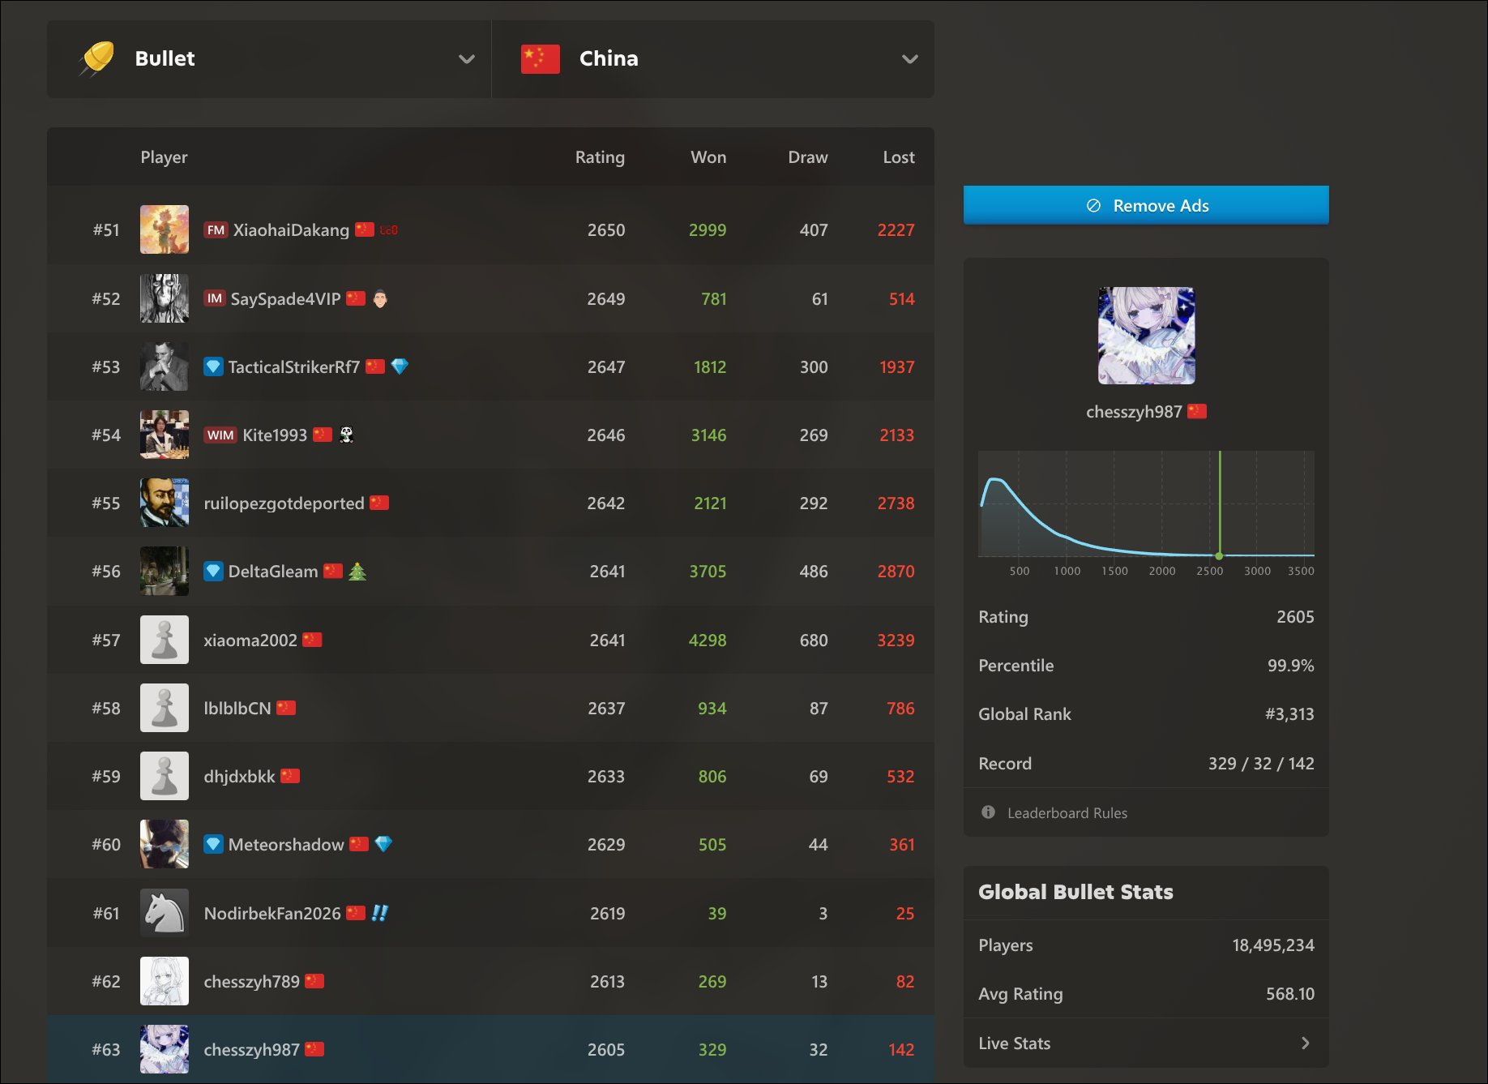Click the WIM title badge of Kite1993

[x=220, y=435]
